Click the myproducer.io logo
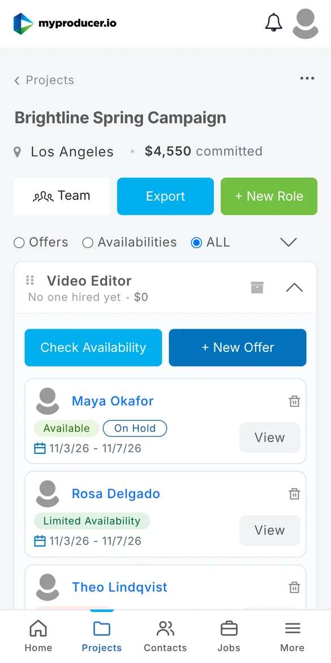331x663 pixels. point(65,24)
